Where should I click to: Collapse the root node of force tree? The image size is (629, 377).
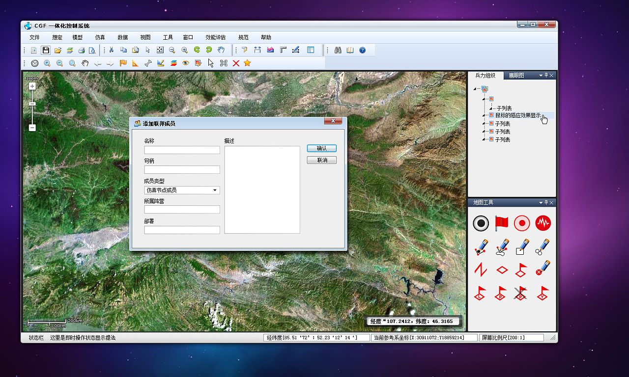click(475, 89)
